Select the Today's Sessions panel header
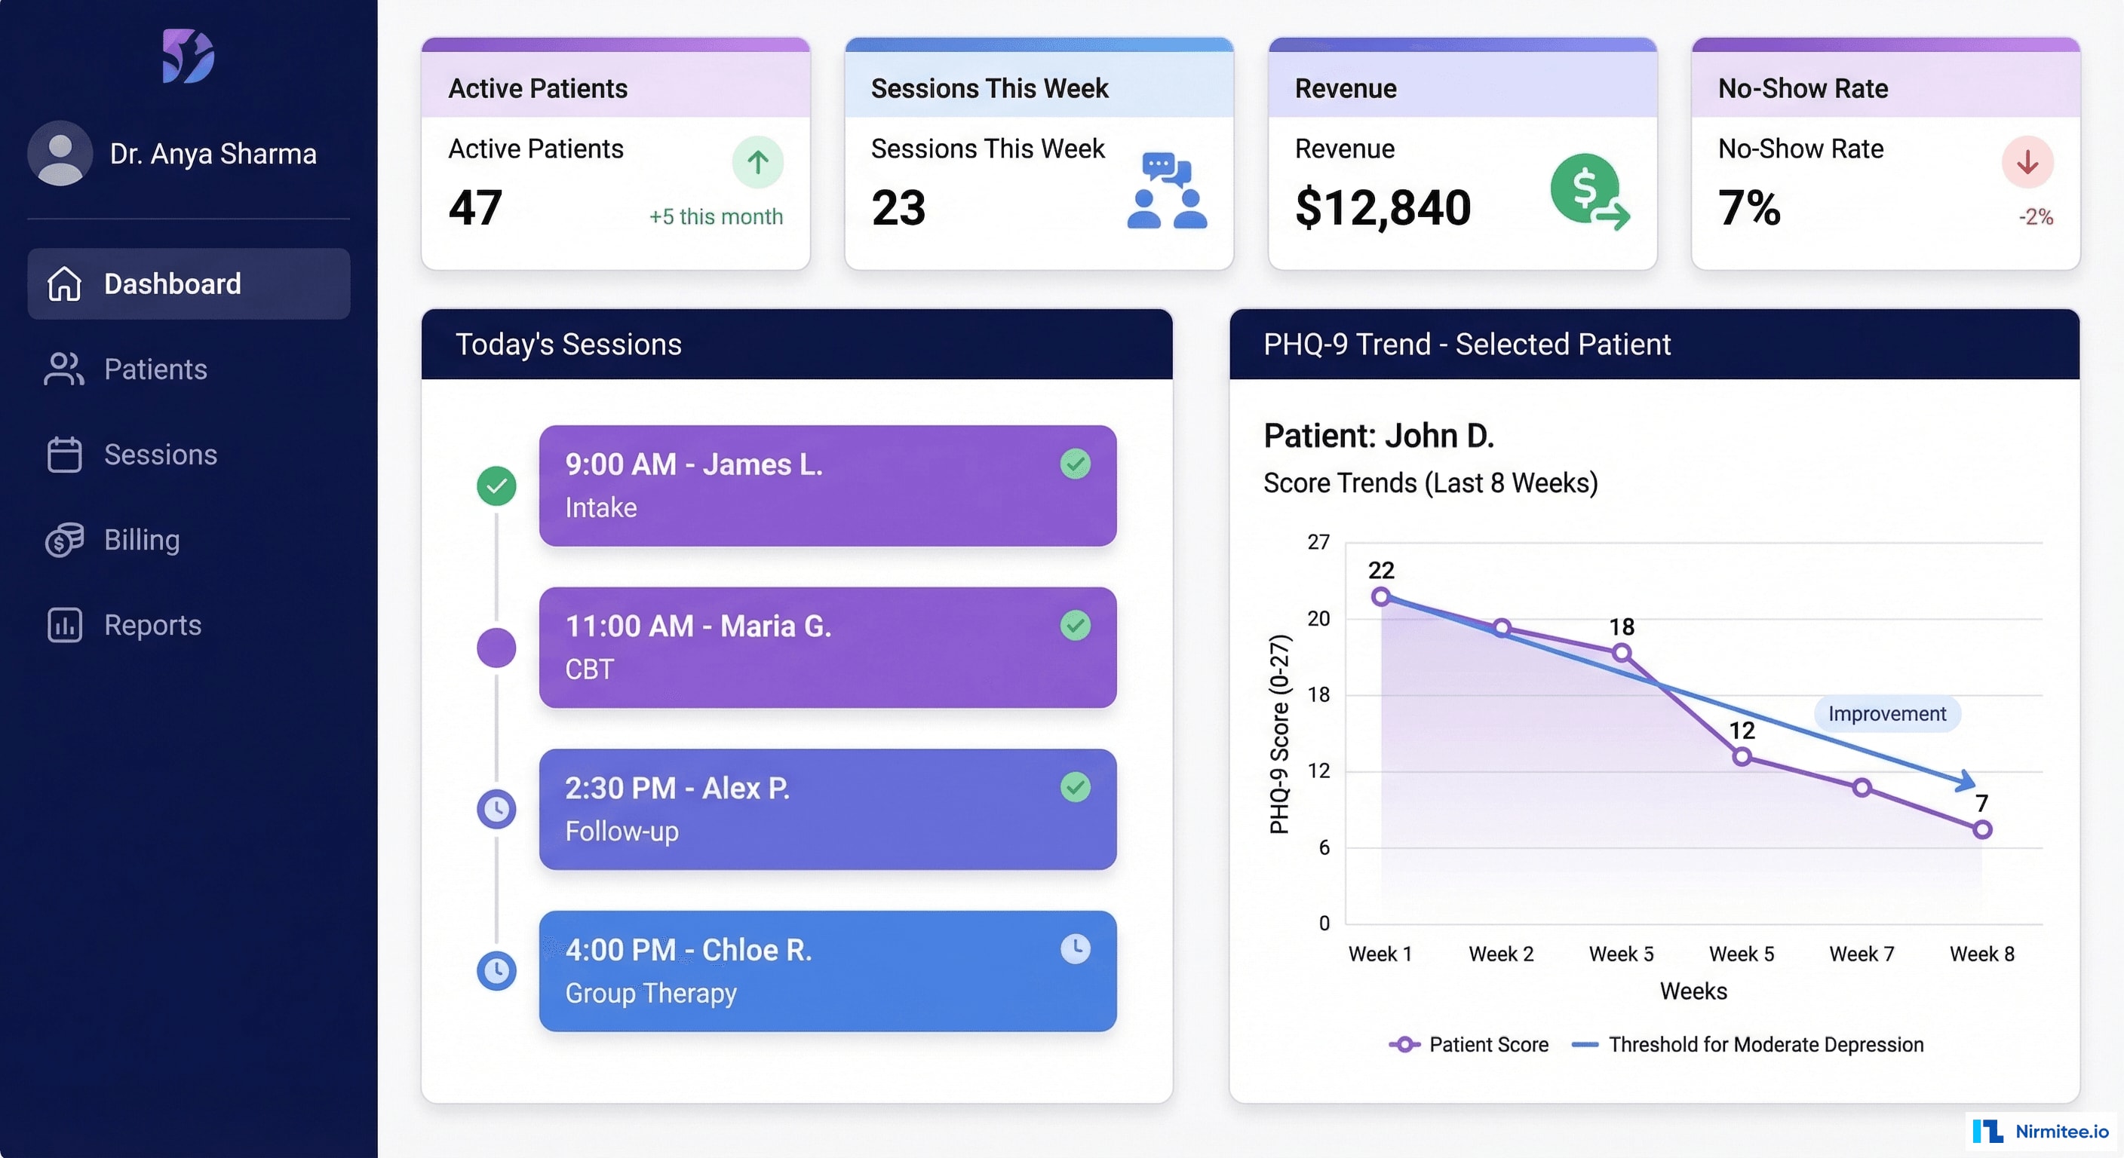This screenshot has width=2124, height=1158. (569, 345)
